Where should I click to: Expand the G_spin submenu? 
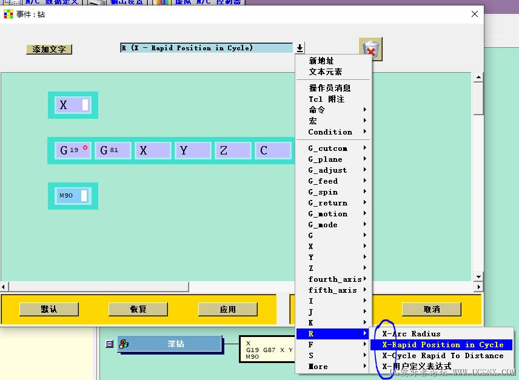point(333,192)
